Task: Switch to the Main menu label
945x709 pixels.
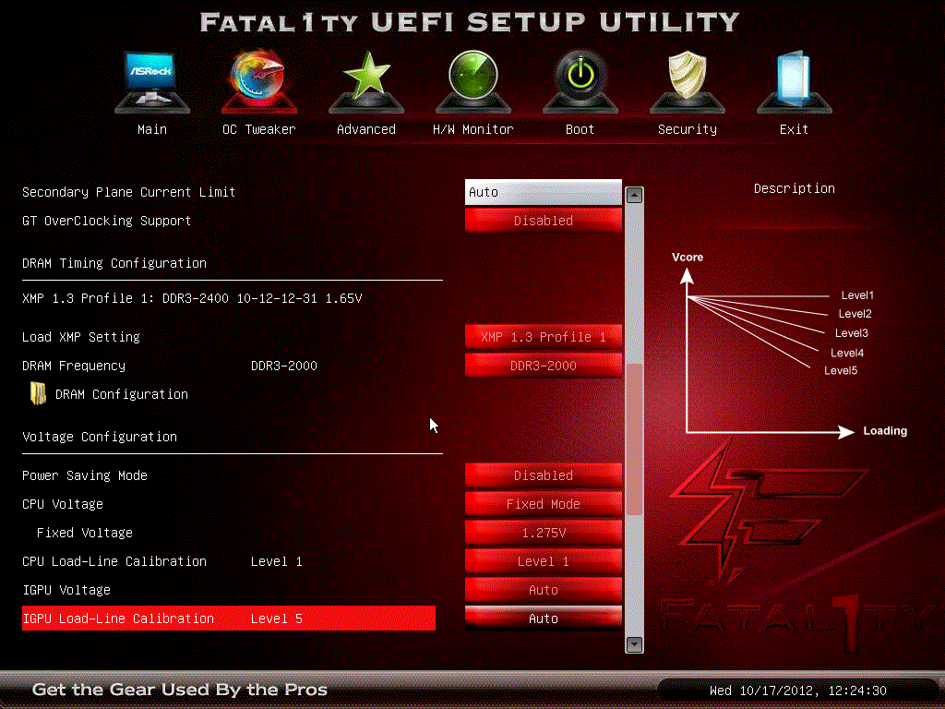Action: pos(152,129)
